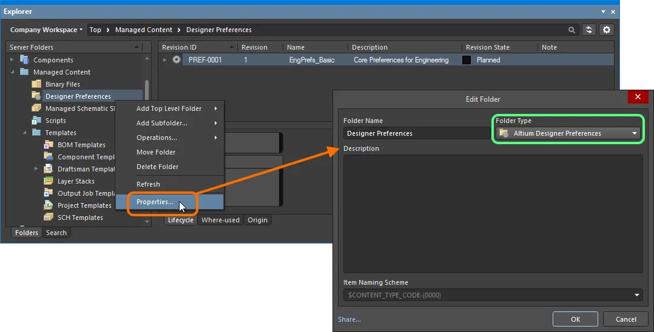654x332 pixels.
Task: Click Top in the breadcrumb path
Action: [x=95, y=30]
